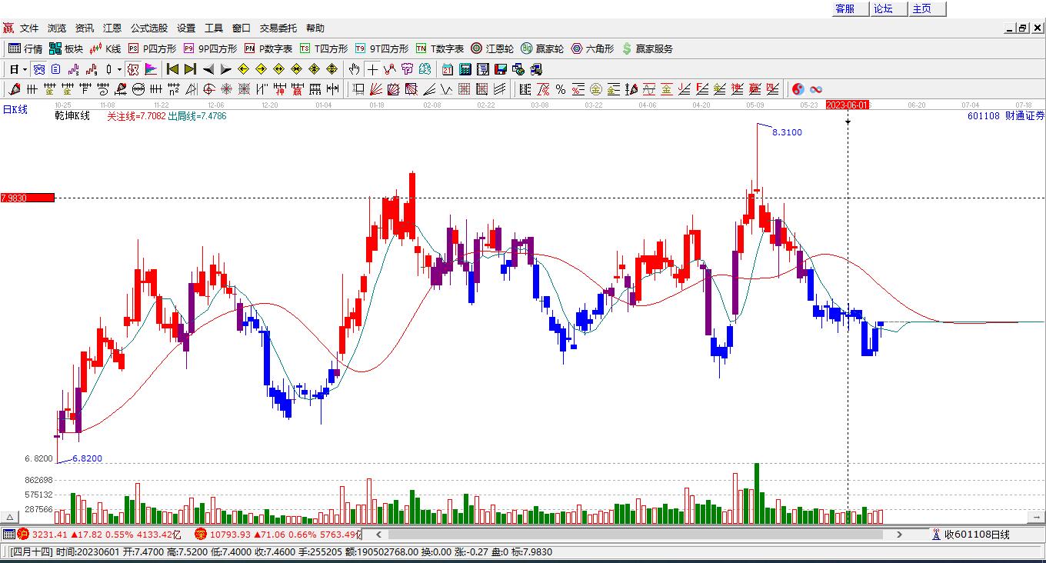The image size is (1046, 563).
Task: Click the 出局线=7.4786 indicator text
Action: tap(198, 116)
